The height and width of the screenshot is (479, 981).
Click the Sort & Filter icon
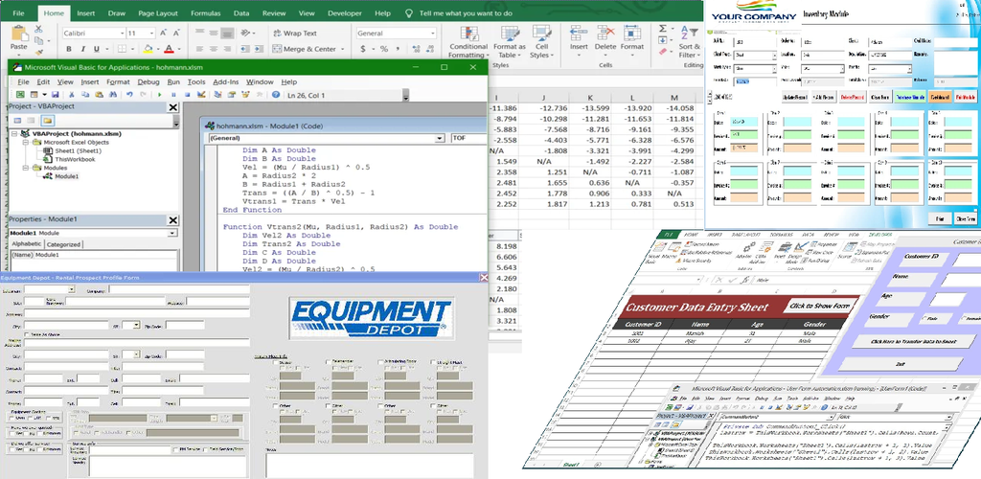pos(688,33)
